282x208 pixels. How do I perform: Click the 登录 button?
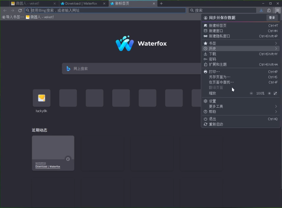(272, 18)
